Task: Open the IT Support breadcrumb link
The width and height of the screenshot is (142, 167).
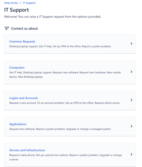Action: coord(29,3)
